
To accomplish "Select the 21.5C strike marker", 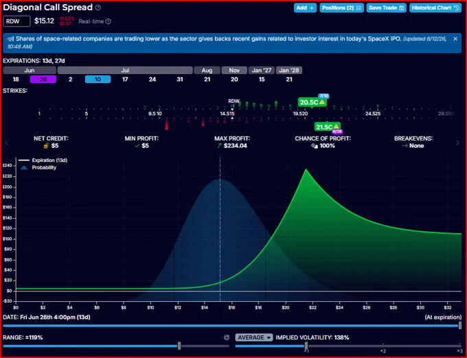I will [328, 128].
